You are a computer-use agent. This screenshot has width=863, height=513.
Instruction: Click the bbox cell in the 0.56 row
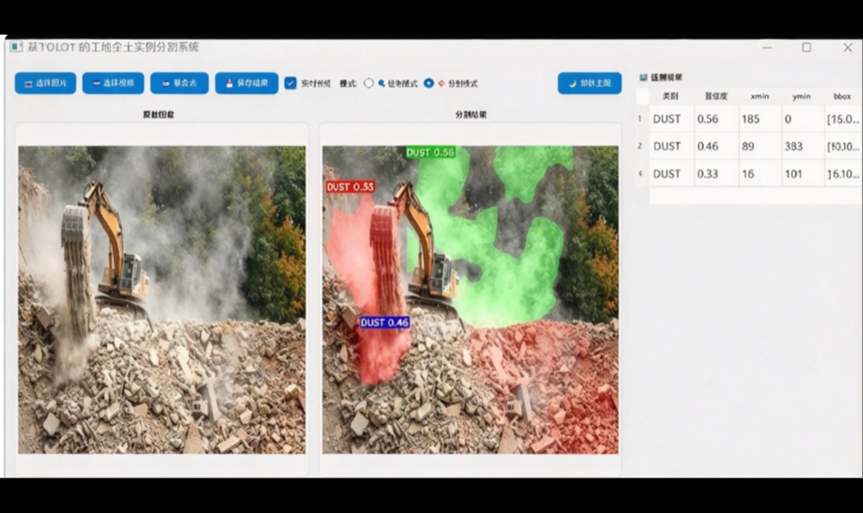(843, 119)
